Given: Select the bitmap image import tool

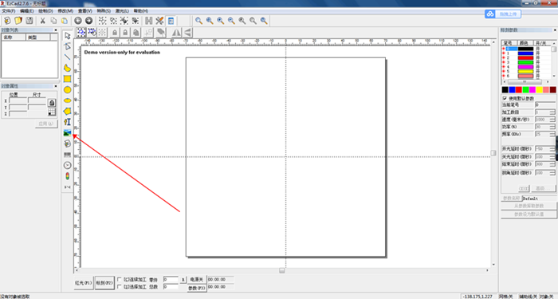Looking at the screenshot, I should (x=67, y=133).
